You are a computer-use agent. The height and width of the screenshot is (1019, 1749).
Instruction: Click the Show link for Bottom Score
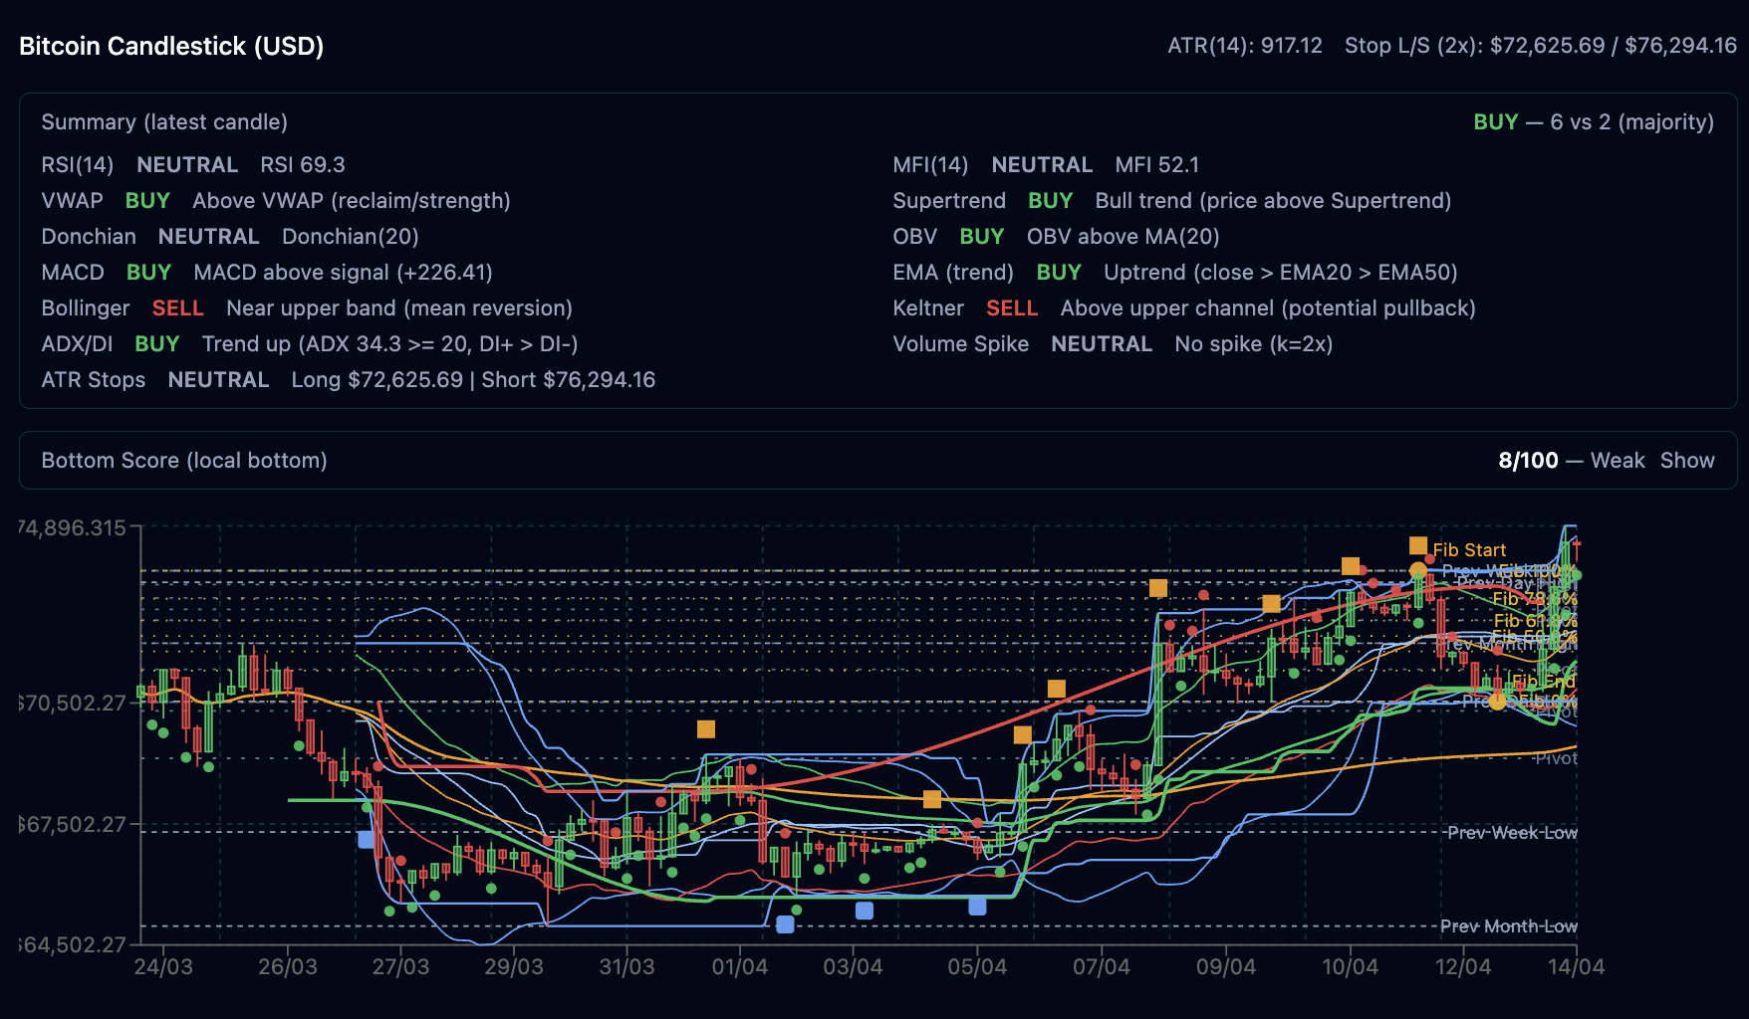[1686, 460]
